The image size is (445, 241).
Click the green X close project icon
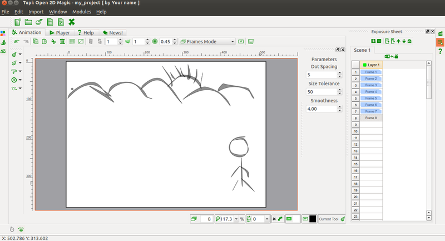72,22
